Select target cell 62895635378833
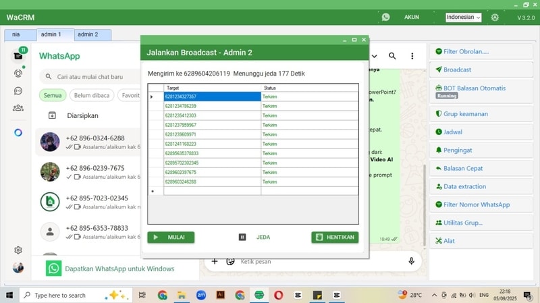 click(212, 153)
